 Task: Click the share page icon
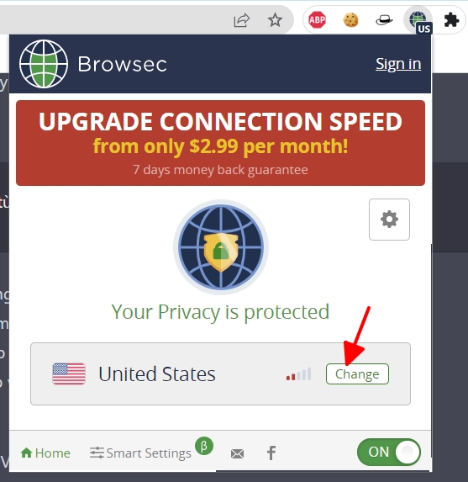coord(242,20)
